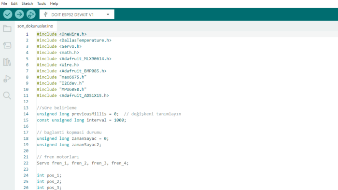
Task: Click the Wire.h include line
Action: pos(58,65)
